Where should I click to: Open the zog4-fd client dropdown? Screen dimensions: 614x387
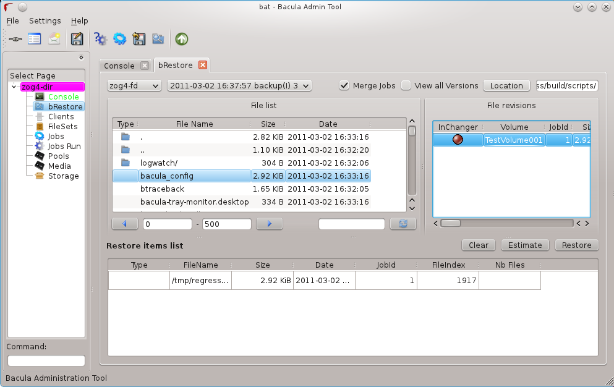click(x=134, y=85)
